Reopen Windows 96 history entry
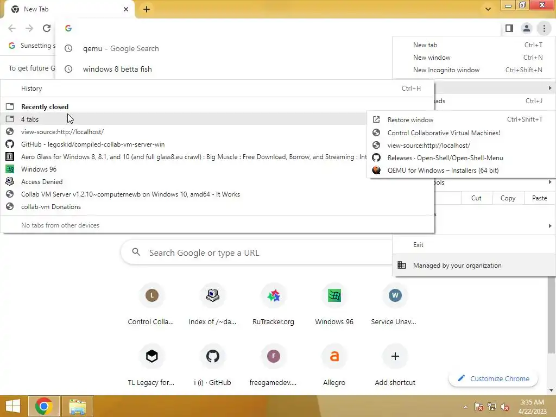Image resolution: width=556 pixels, height=417 pixels. coord(185,169)
